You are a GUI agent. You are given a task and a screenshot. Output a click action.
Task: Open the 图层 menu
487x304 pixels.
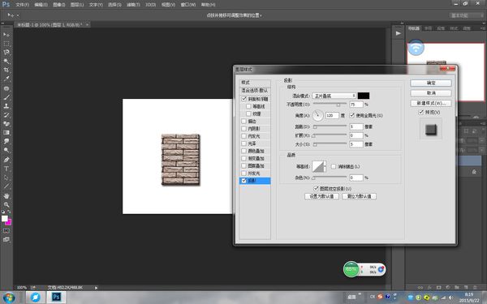coord(77,5)
